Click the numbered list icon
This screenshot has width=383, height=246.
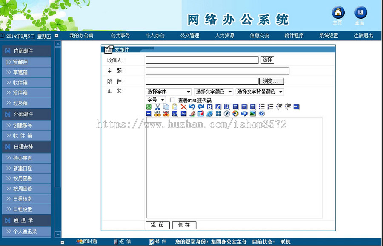click(271, 107)
